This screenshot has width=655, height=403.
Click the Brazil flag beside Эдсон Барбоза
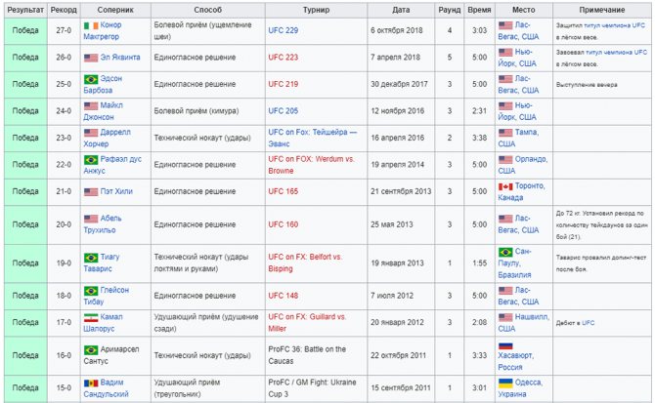(91, 79)
